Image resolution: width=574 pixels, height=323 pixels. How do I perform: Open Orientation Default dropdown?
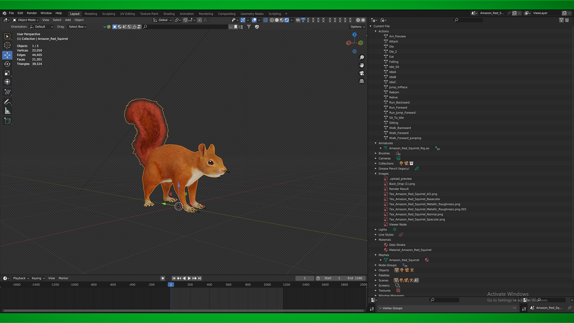click(42, 27)
